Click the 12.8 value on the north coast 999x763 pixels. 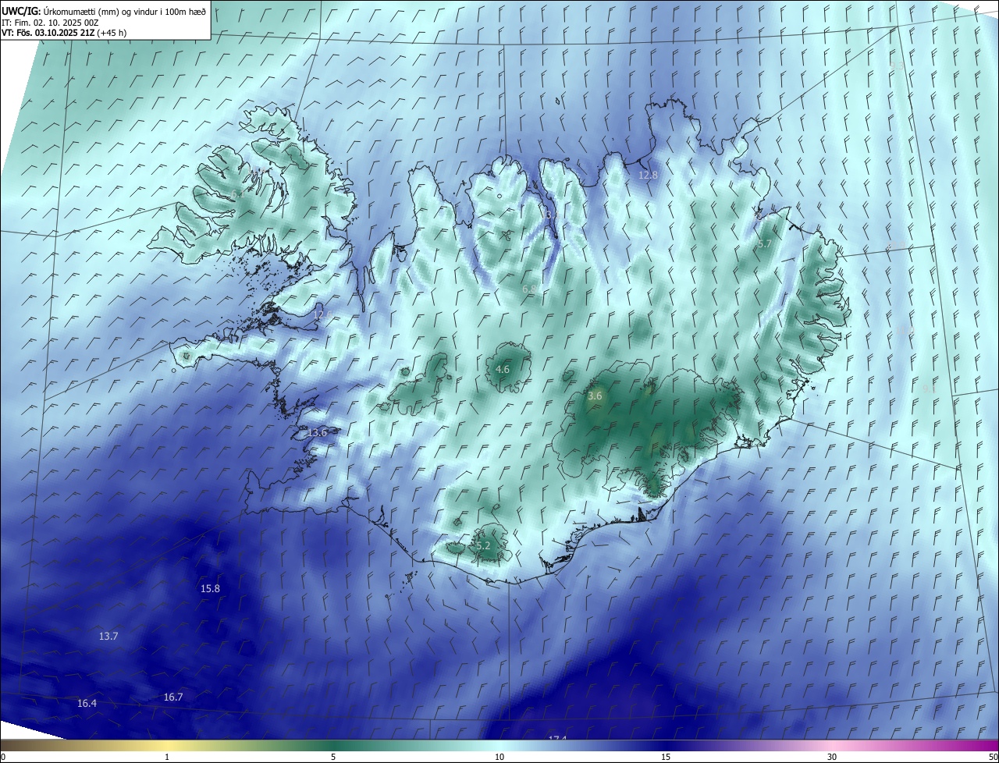point(648,176)
